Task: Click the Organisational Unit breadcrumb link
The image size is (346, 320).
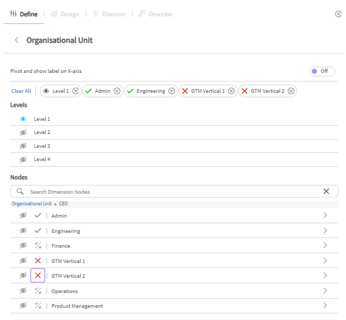Action: [32, 204]
